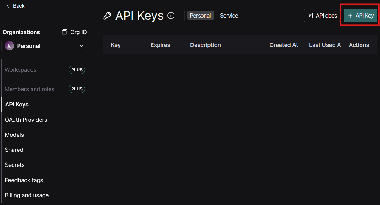Select the Personal keys tab
The image size is (380, 205).
200,15
